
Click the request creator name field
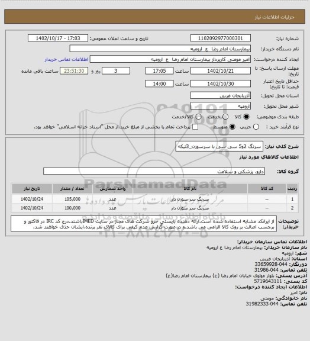[x=170, y=59]
